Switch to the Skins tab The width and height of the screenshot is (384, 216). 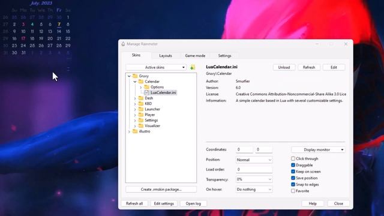136,55
